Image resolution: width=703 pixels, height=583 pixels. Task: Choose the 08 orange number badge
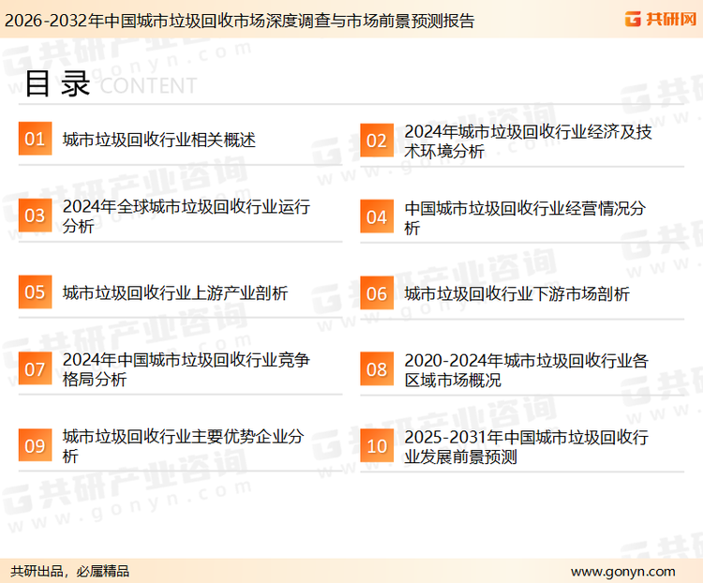377,369
